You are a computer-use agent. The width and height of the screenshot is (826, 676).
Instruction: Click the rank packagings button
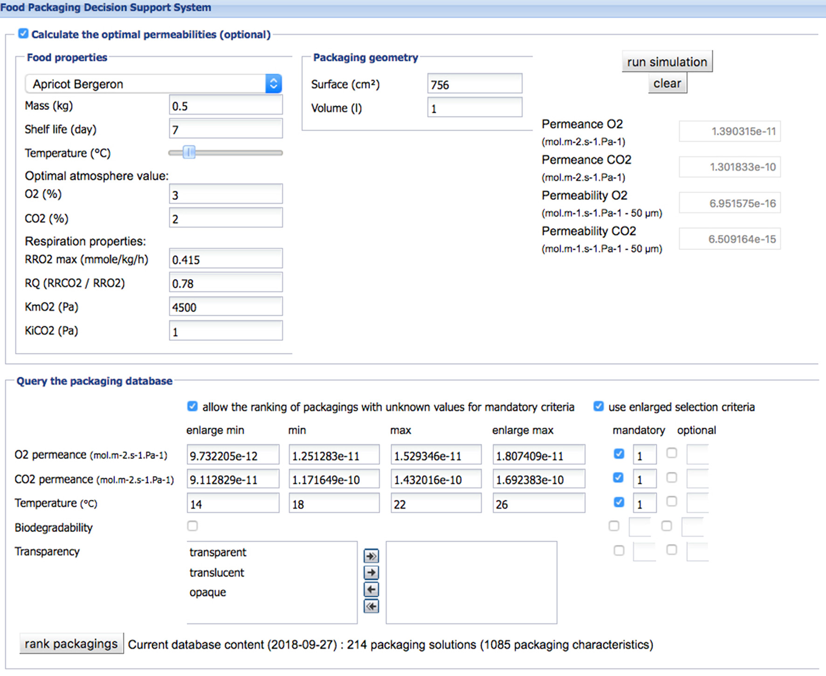point(71,644)
